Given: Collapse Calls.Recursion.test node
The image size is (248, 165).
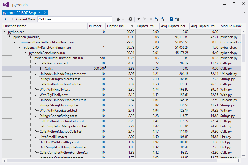Looking at the screenshot, I should tap(36, 63).
